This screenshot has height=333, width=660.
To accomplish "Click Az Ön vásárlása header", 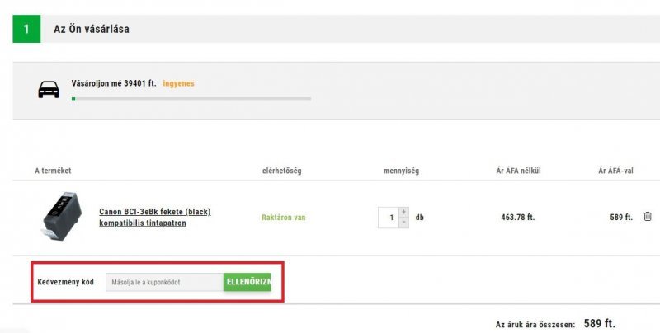I will pyautogui.click(x=92, y=29).
